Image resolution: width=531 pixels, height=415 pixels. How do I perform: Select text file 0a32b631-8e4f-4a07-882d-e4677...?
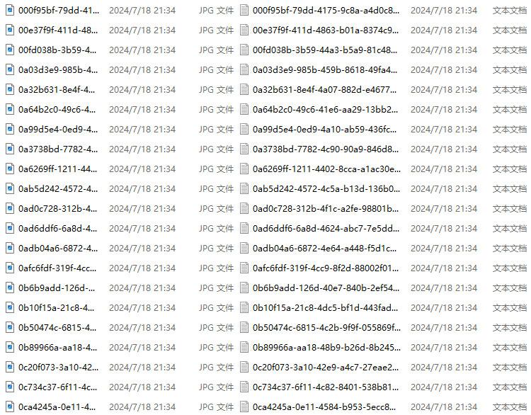click(x=324, y=90)
